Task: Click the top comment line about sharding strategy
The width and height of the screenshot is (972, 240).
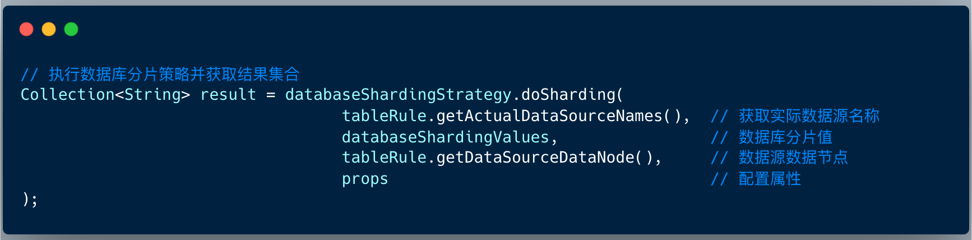Action: [160, 74]
